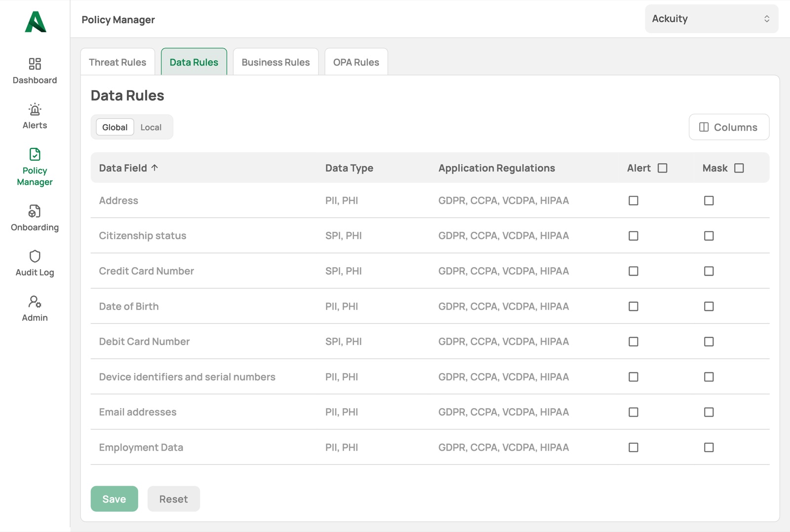Enable Mask for Debit Card Number
790x532 pixels.
coord(709,342)
